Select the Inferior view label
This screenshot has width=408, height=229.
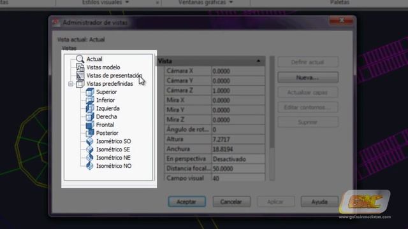(x=105, y=101)
